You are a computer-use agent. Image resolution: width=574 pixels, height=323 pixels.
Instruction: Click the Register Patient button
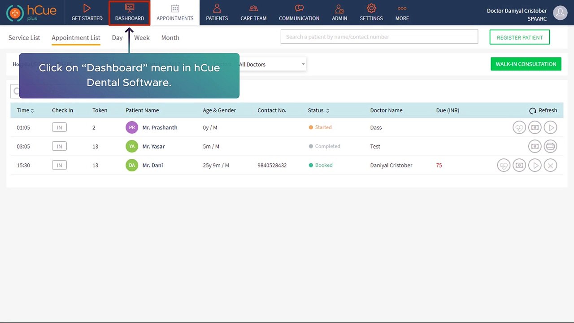click(x=520, y=37)
